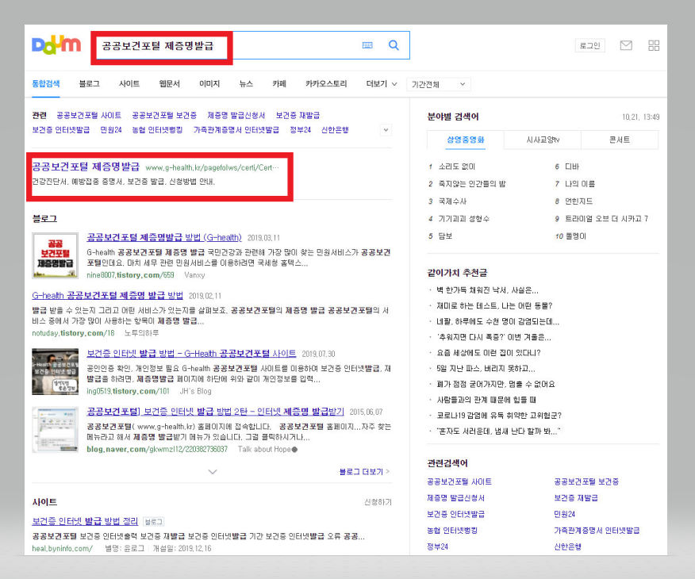Click related search 보건증 재발급 in sidebar
The width and height of the screenshot is (695, 579).
click(576, 498)
